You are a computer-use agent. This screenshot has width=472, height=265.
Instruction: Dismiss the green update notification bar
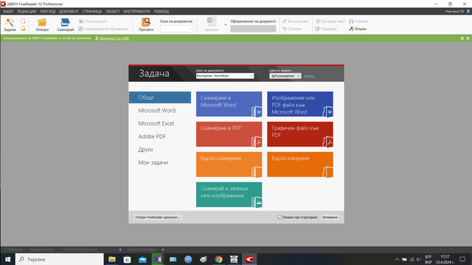pyautogui.click(x=468, y=38)
